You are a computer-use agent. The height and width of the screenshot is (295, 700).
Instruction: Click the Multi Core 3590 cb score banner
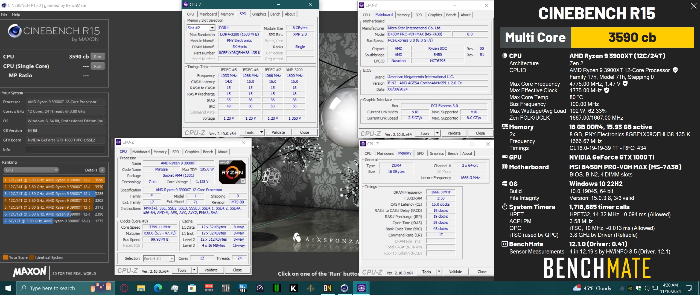pyautogui.click(x=597, y=37)
